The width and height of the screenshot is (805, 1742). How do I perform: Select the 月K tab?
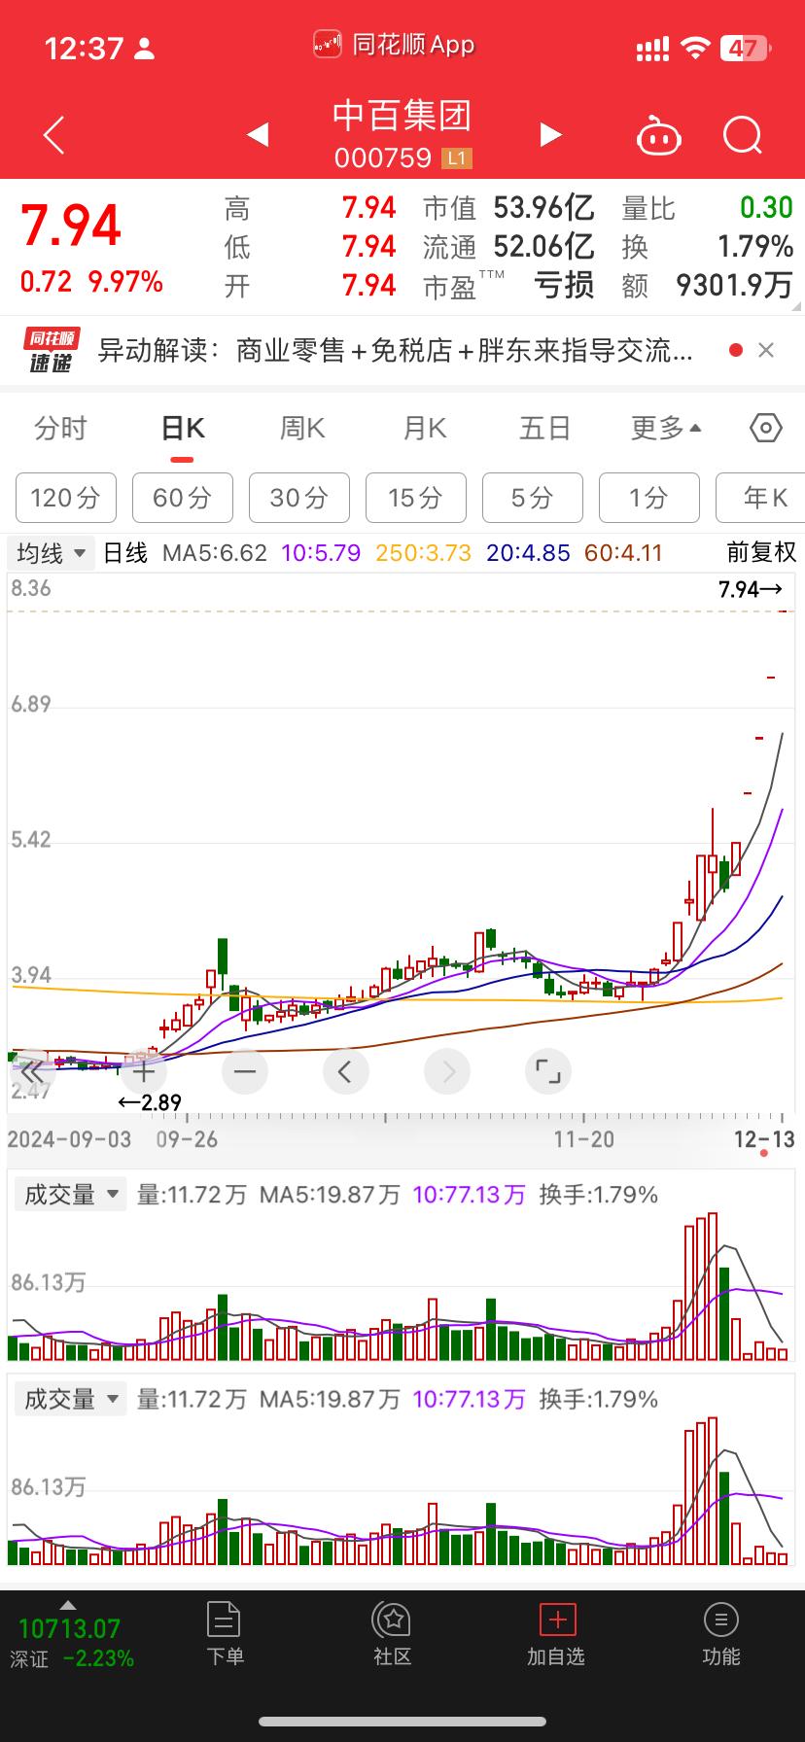[x=425, y=428]
